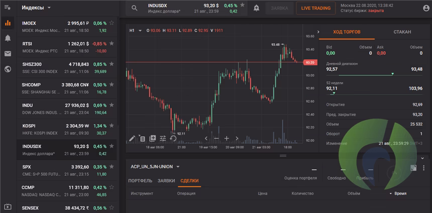Image resolution: width=432 pixels, height=213 pixels.
Task: Open the chart type list icon
Action: 142,138
